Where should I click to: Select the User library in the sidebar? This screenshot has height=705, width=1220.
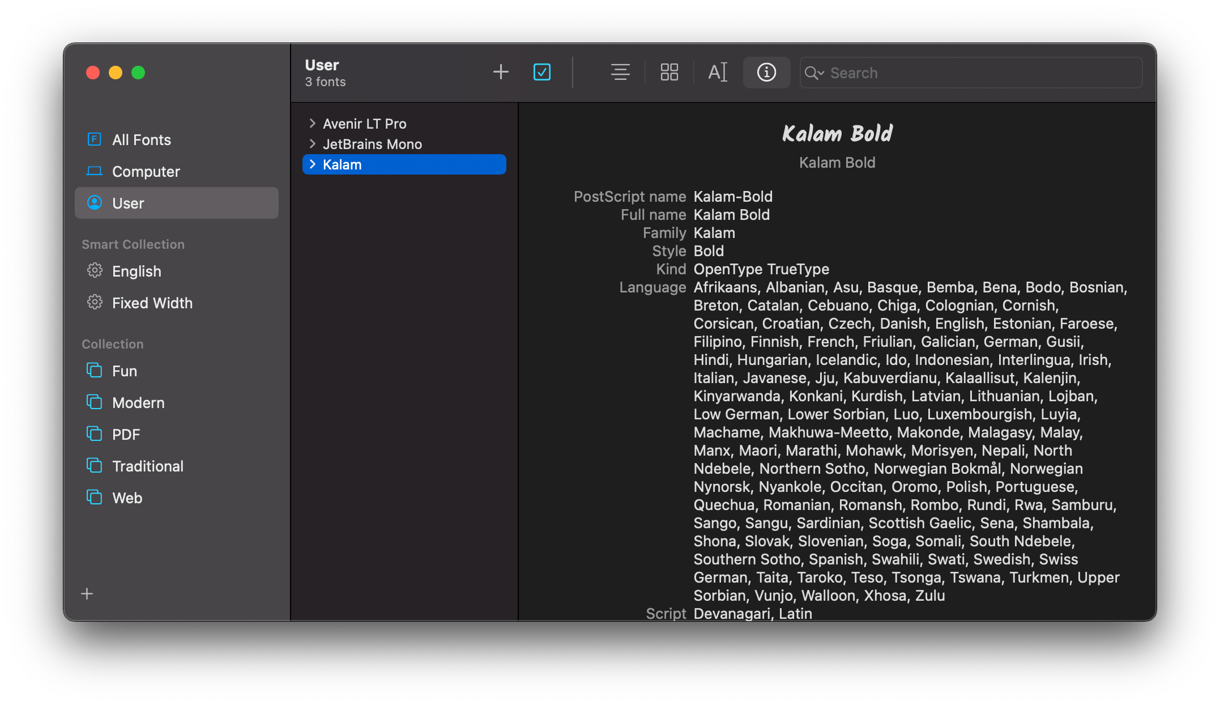(128, 202)
